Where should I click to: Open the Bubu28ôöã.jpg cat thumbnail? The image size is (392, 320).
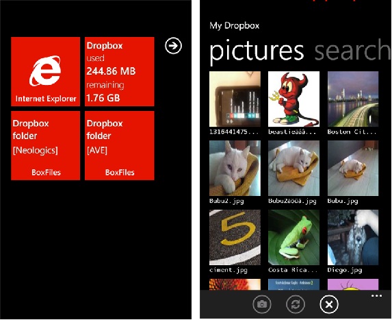point(293,168)
